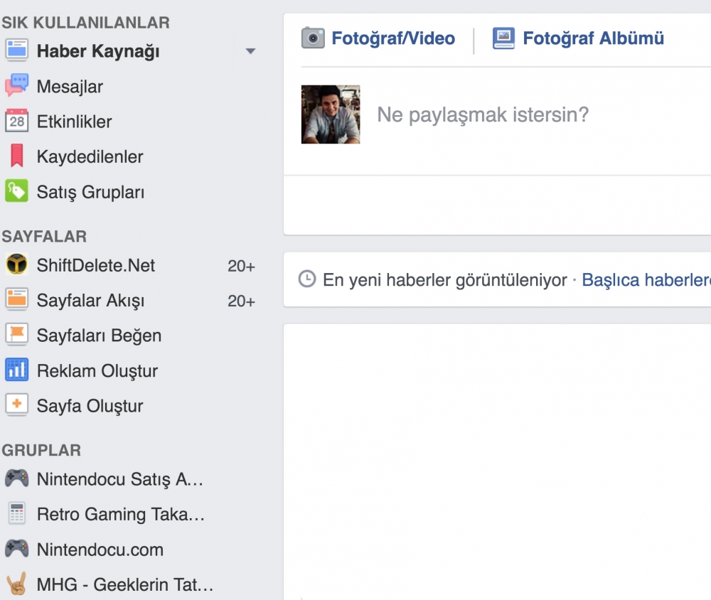Open the Haber Kaynağı sorting dropdown arrow
Screen dimensions: 711x600
tap(250, 51)
